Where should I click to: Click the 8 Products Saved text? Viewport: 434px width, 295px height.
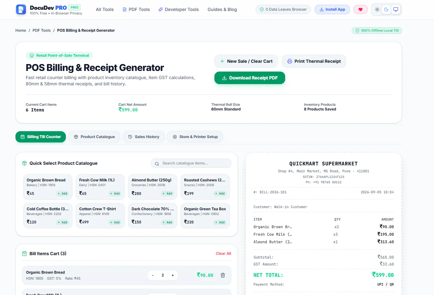coord(320,109)
